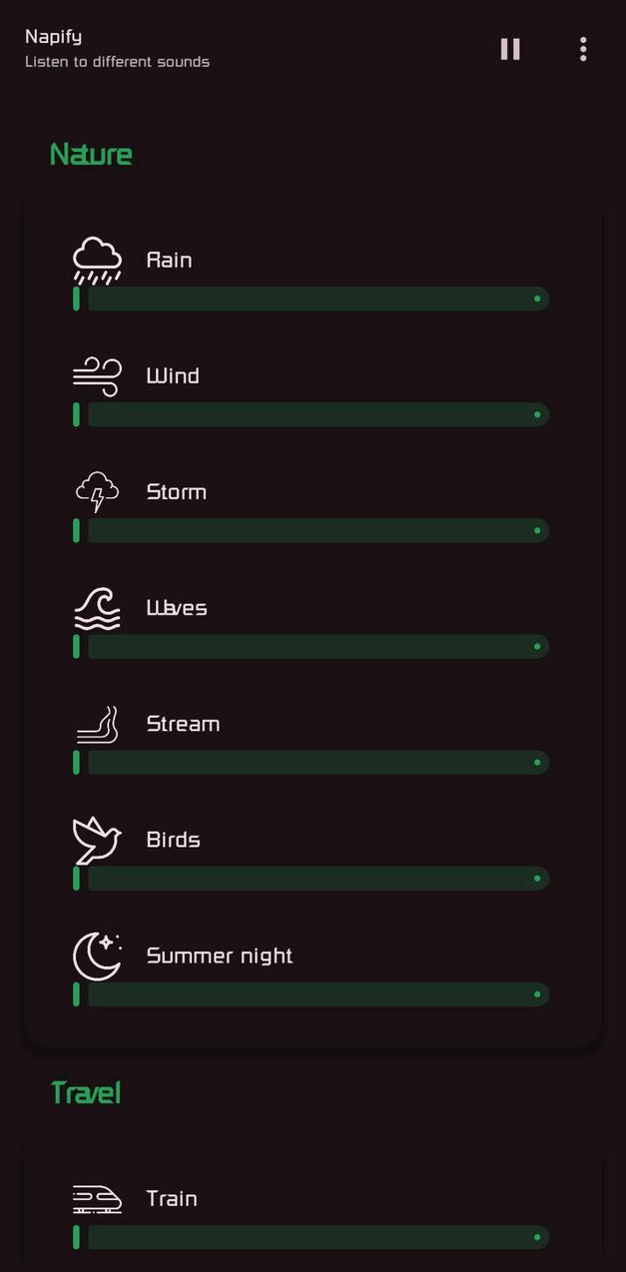Viewport: 626px width, 1272px height.
Task: Tap the Train sound icon
Action: (x=97, y=1198)
